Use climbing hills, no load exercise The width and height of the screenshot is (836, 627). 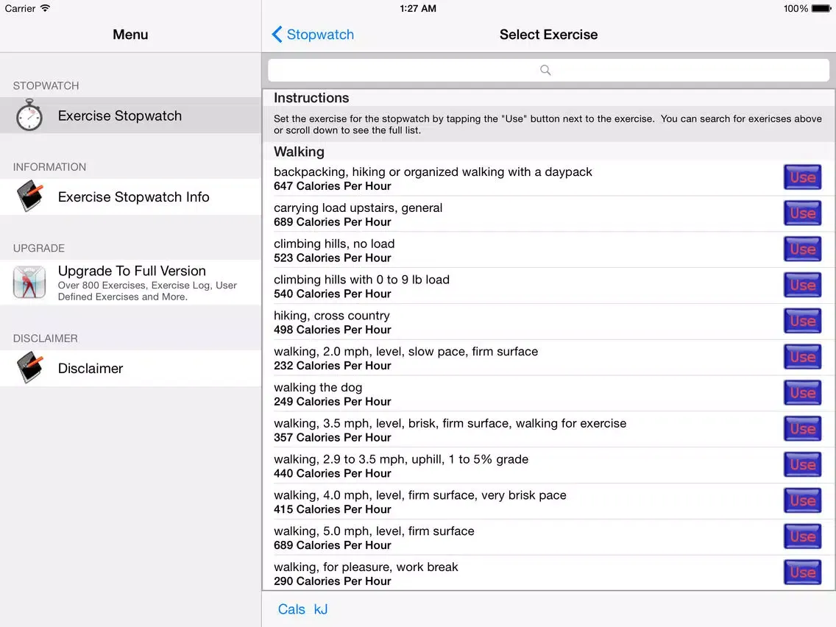coord(802,249)
